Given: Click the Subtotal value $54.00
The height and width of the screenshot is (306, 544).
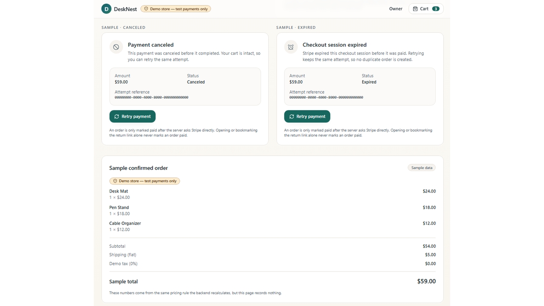Looking at the screenshot, I should click(429, 246).
